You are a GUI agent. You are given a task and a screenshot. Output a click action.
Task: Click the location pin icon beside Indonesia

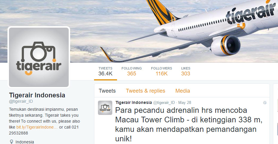point(11,142)
